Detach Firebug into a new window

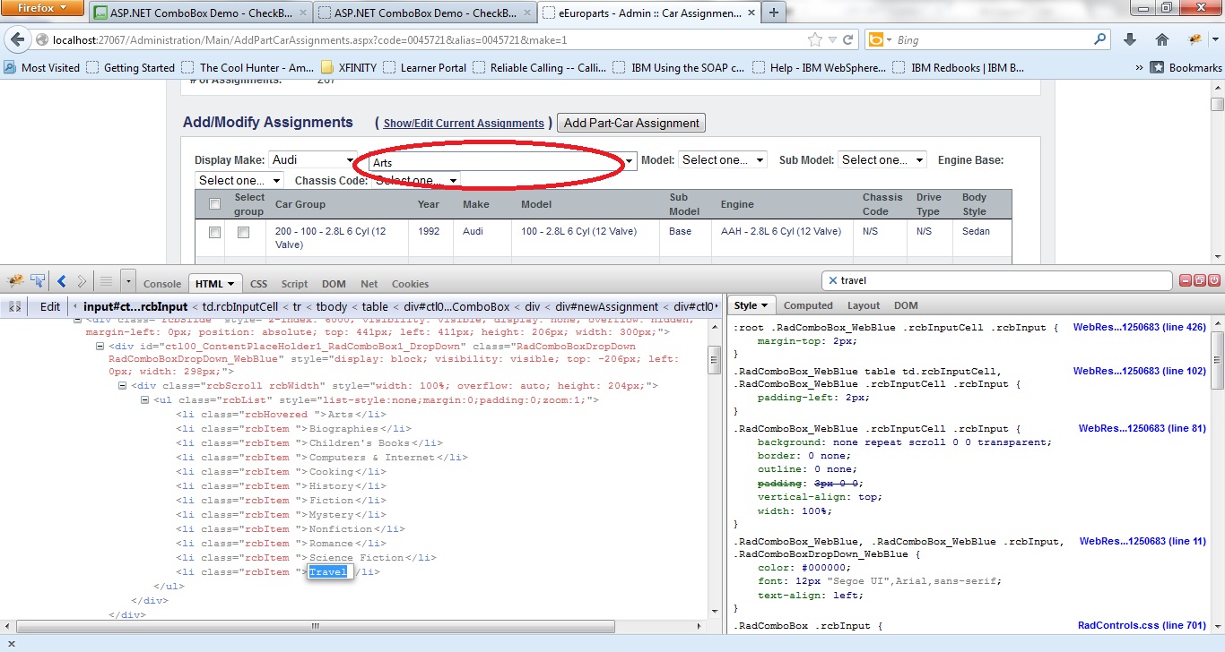click(x=1200, y=281)
